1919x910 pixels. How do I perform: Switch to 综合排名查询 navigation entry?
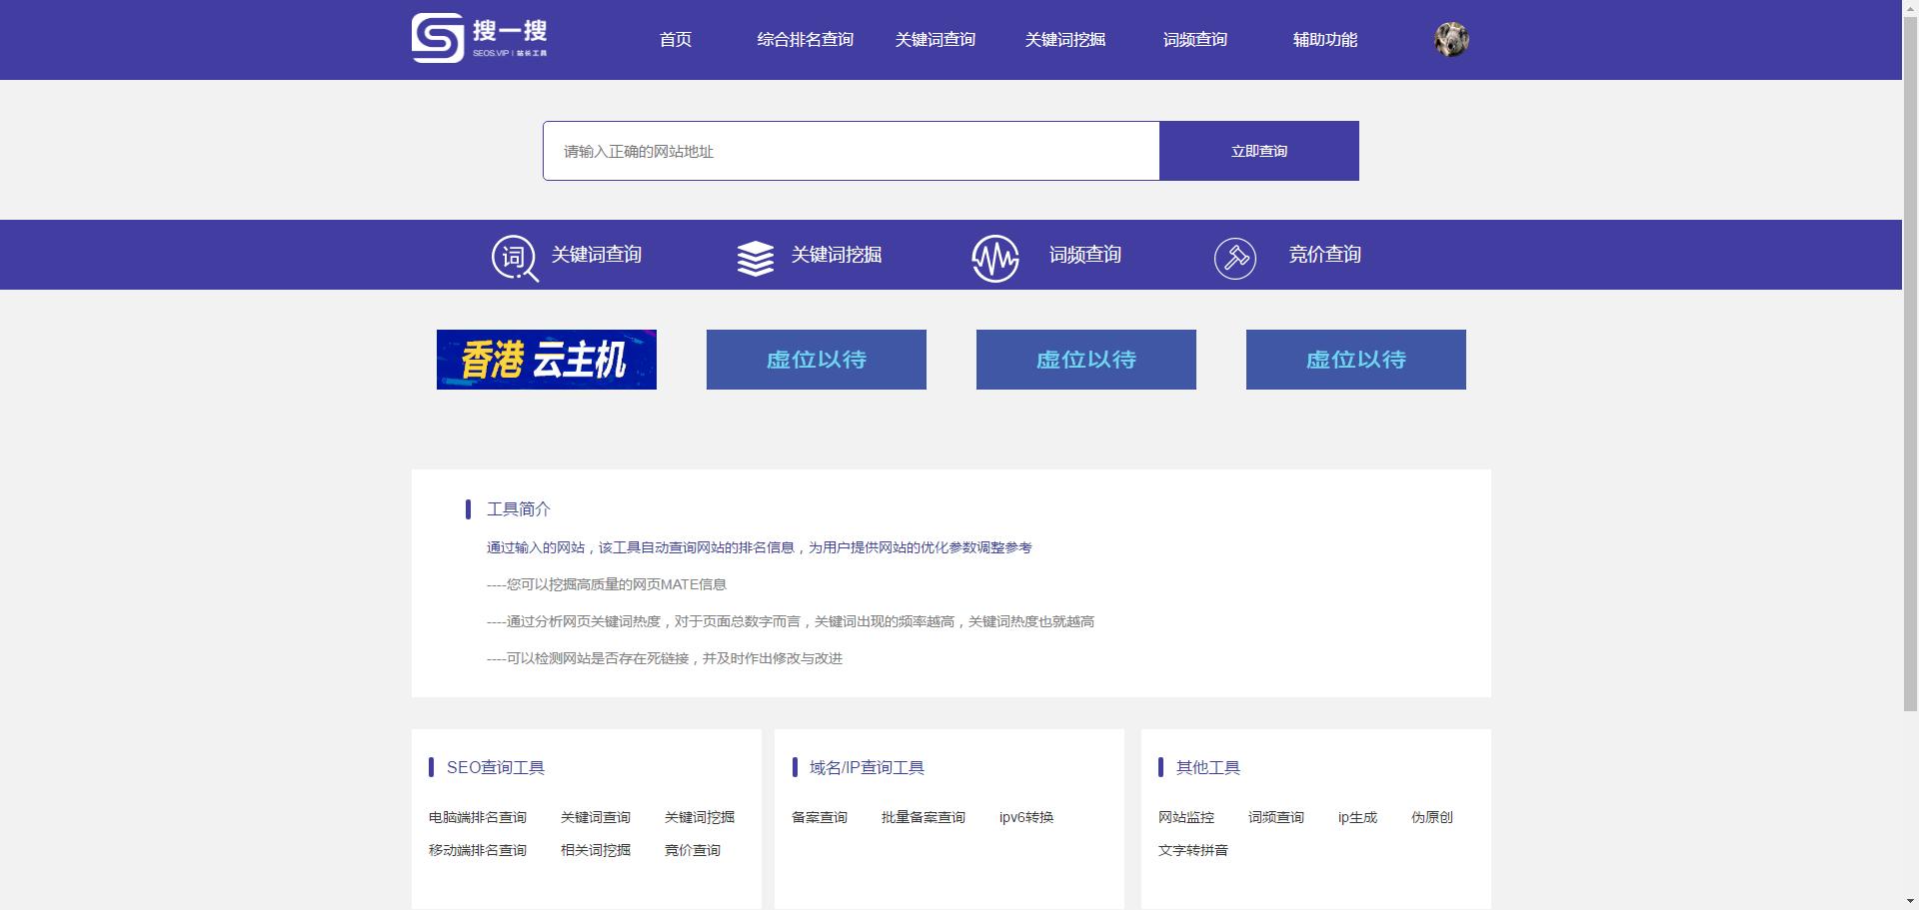tap(806, 40)
